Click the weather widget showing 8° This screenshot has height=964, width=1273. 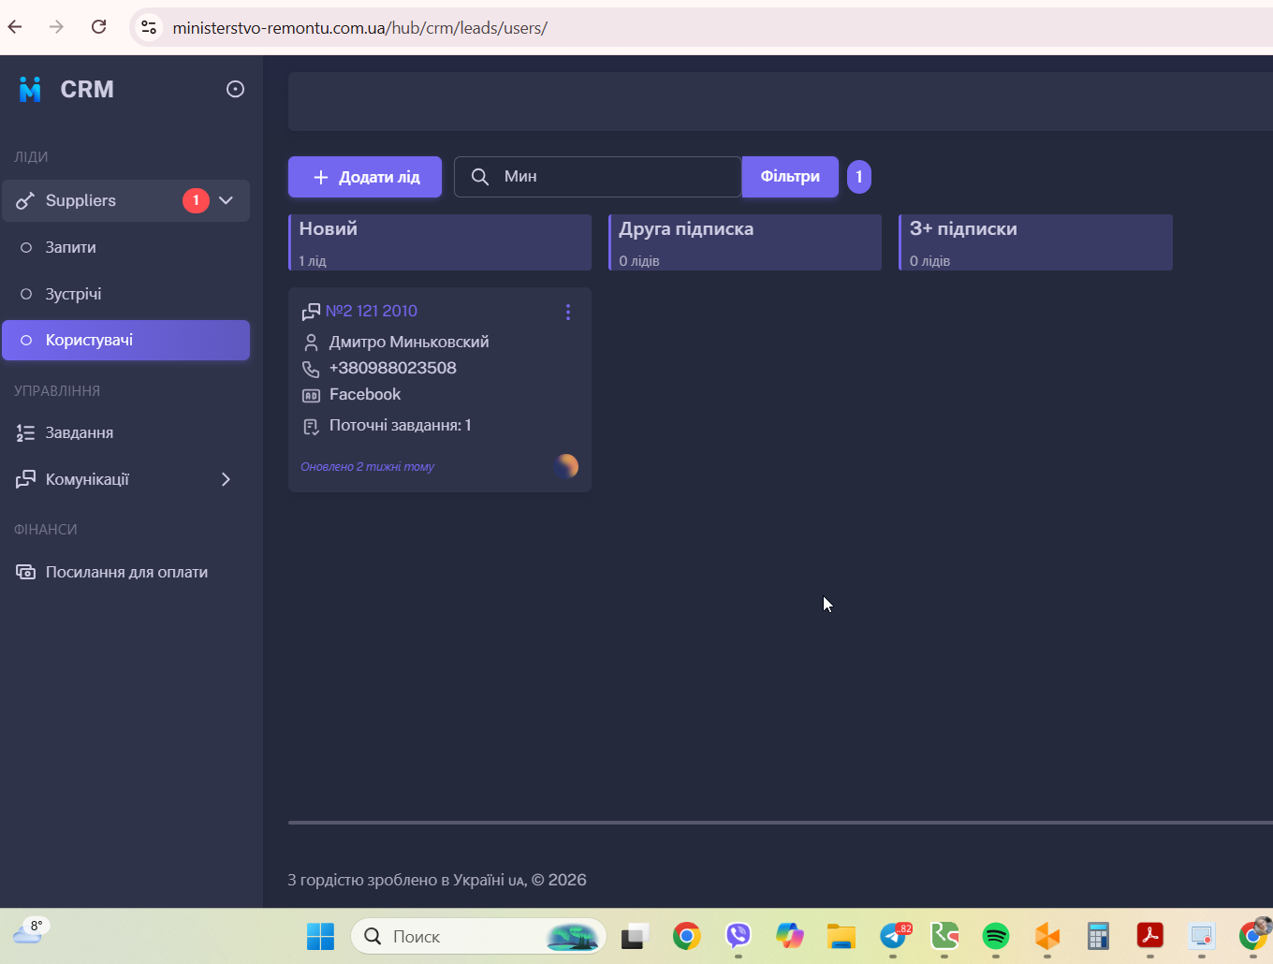pyautogui.click(x=29, y=931)
